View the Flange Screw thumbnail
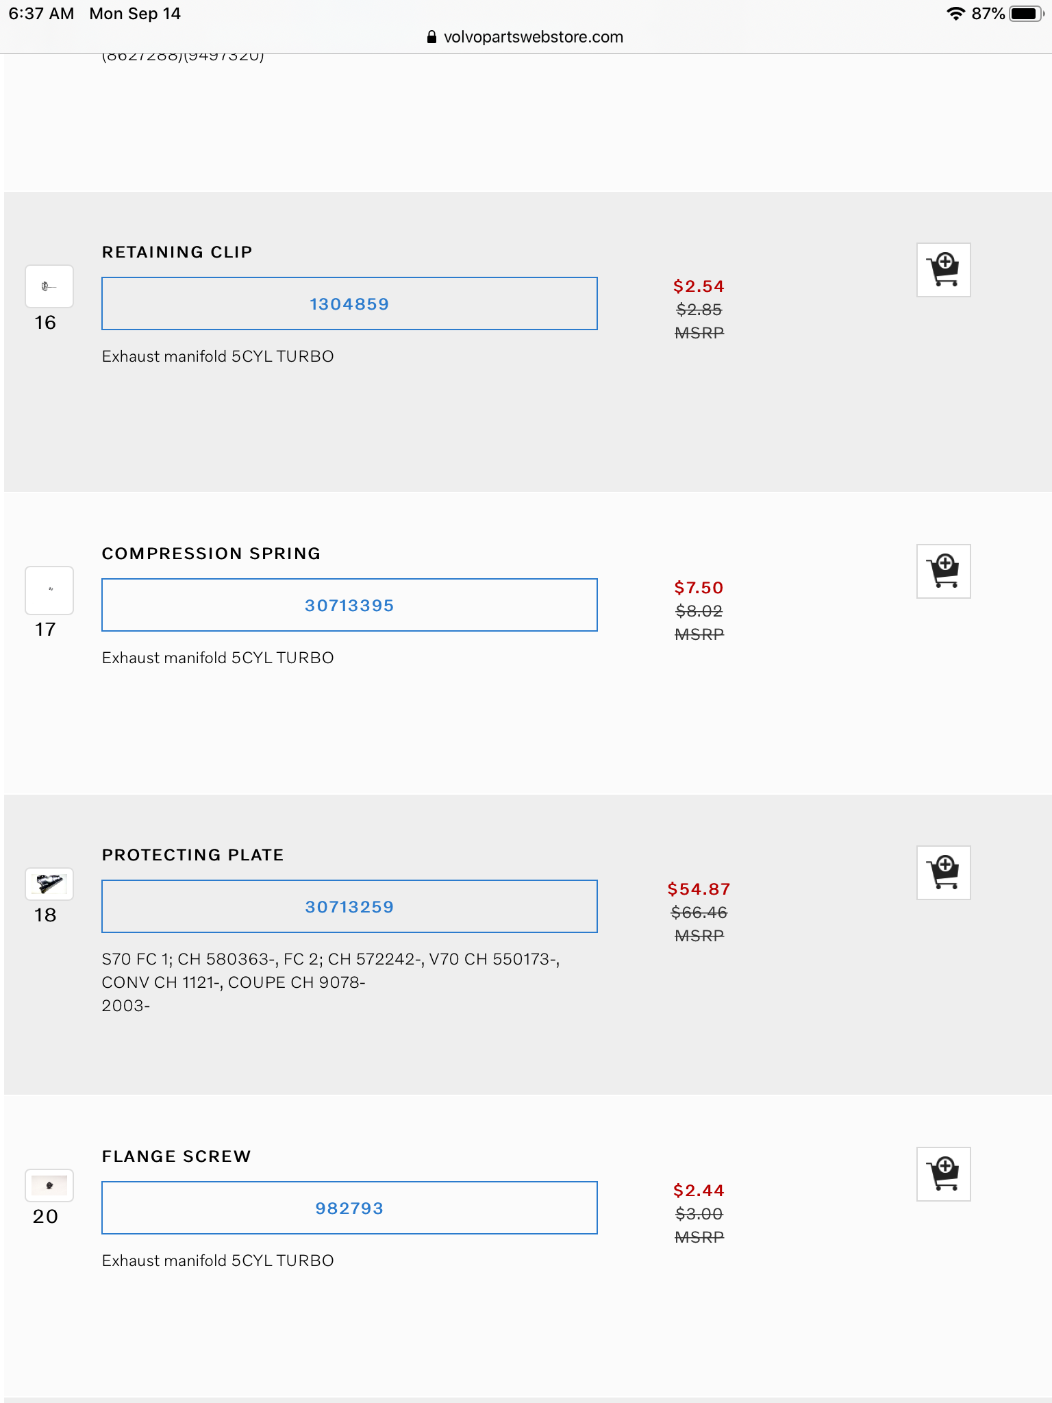This screenshot has width=1052, height=1403. (x=49, y=1185)
